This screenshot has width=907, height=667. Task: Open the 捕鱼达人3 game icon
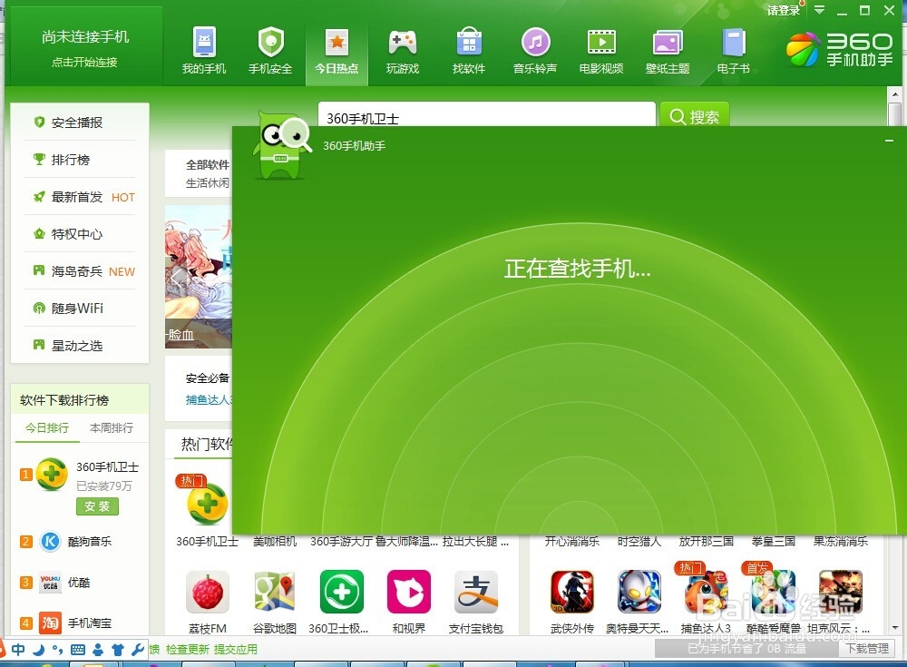click(707, 593)
